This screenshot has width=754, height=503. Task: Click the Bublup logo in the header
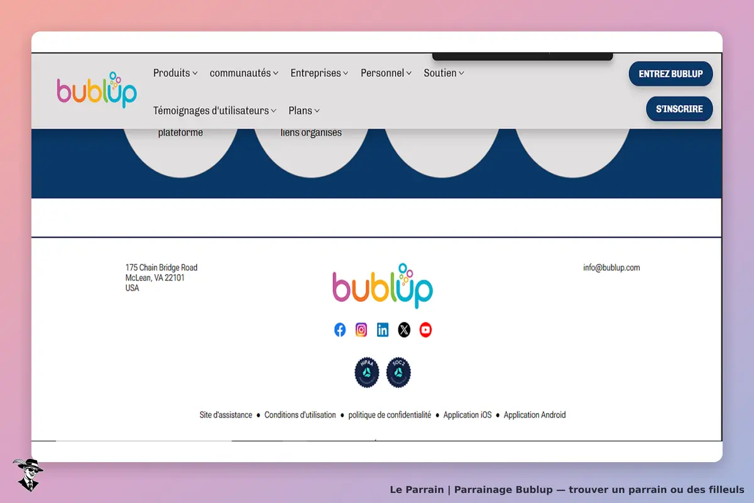point(97,90)
